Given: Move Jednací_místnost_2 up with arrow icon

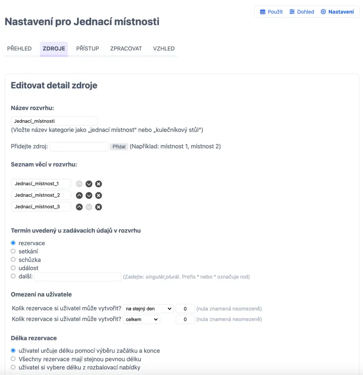Looking at the screenshot, I should pyautogui.click(x=79, y=195).
